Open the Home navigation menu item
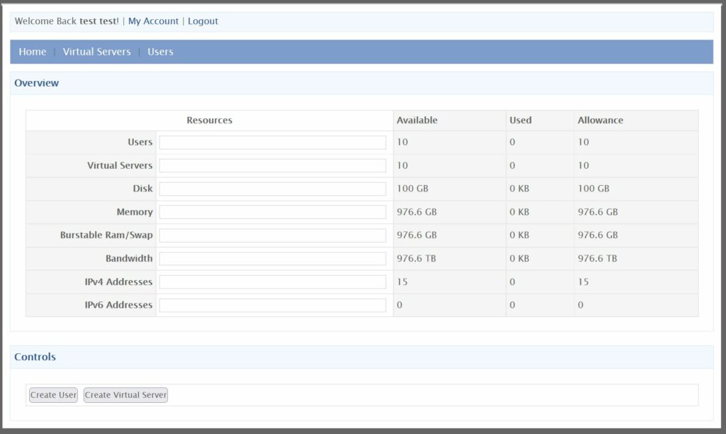 click(x=32, y=51)
